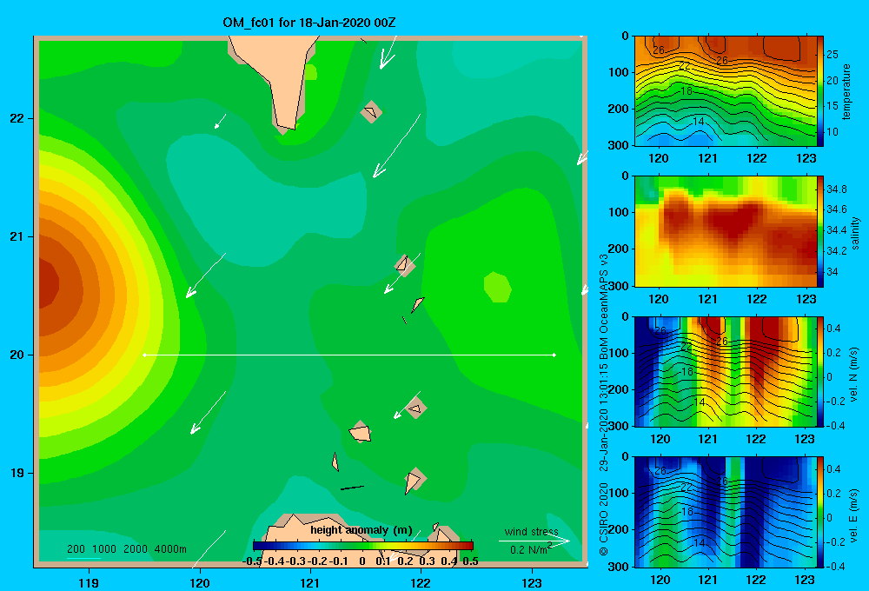The image size is (869, 591).
Task: Click the 'vel. N (m/s)' axis label
Action: 854,375
